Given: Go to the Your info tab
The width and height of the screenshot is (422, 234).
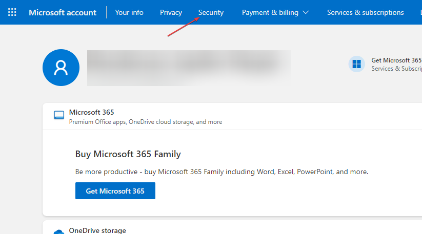Looking at the screenshot, I should tap(129, 12).
